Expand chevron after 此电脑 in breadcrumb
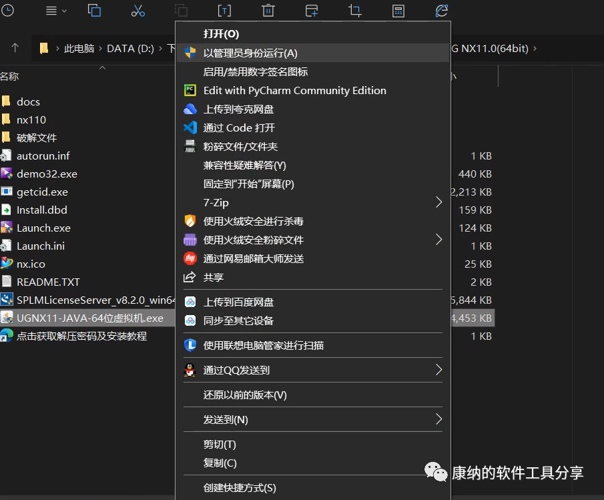 (100, 49)
